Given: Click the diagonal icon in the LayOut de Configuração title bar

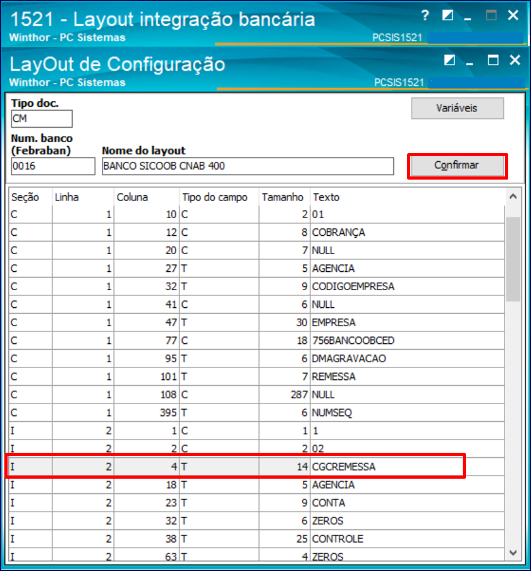Looking at the screenshot, I should coord(449,60).
